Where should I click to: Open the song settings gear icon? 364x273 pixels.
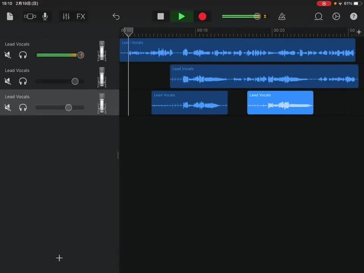(336, 17)
